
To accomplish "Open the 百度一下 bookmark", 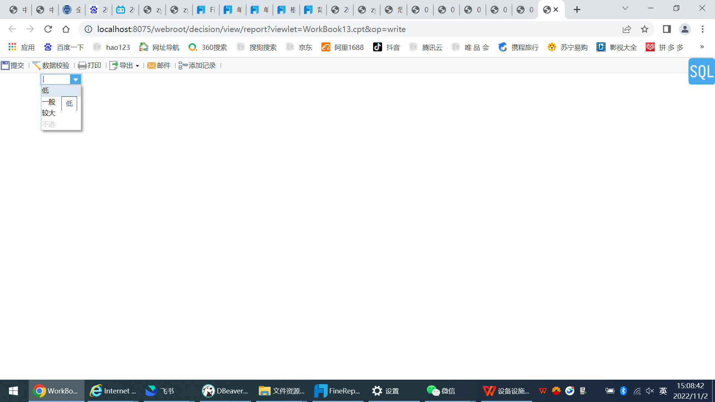I will pyautogui.click(x=64, y=47).
